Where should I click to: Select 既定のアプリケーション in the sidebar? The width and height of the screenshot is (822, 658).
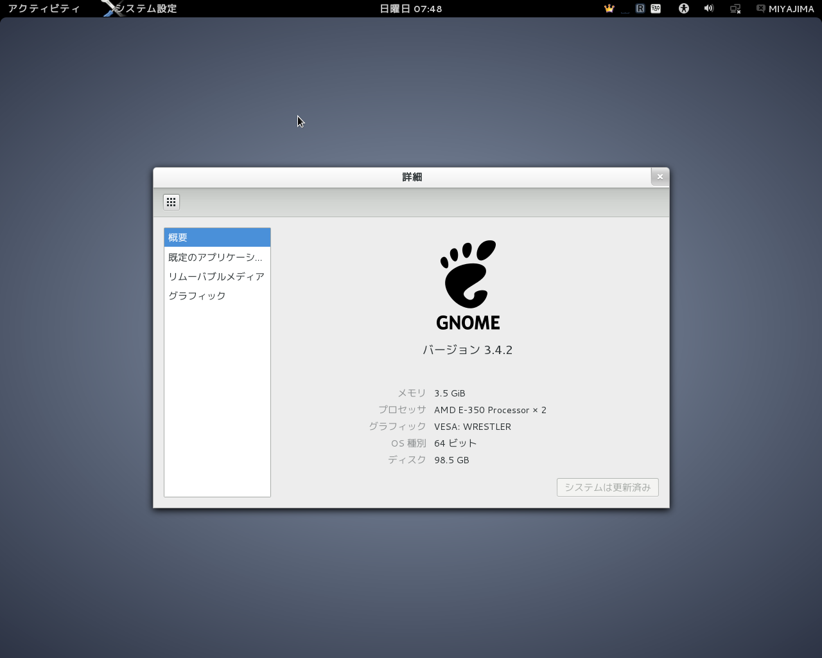(217, 257)
